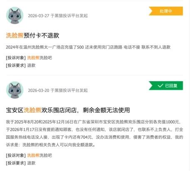Click 洗脸熊洗脸吧 target in first complaint
This screenshot has height=171, width=190.
39,58
